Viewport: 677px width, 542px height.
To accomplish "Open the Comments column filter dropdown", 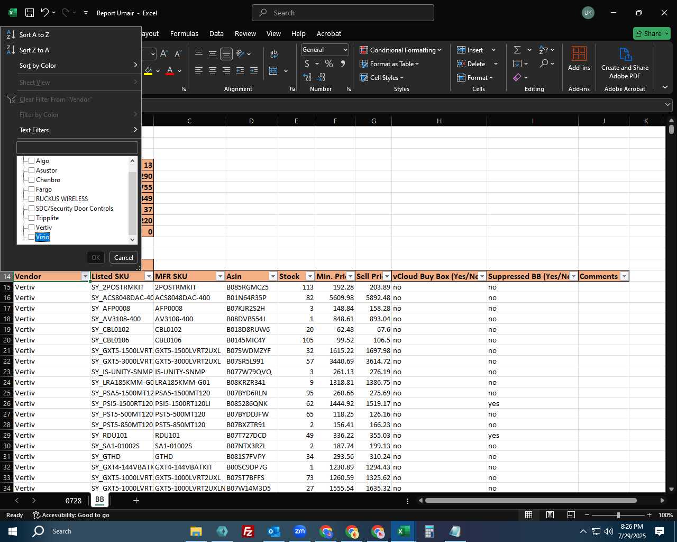I will point(624,276).
